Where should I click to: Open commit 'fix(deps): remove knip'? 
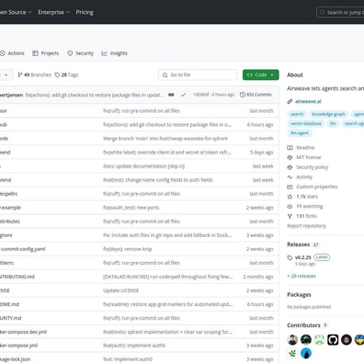click(128, 249)
